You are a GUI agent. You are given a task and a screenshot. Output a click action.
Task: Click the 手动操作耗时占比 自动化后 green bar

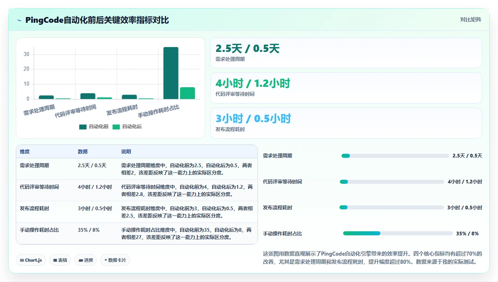click(x=187, y=93)
